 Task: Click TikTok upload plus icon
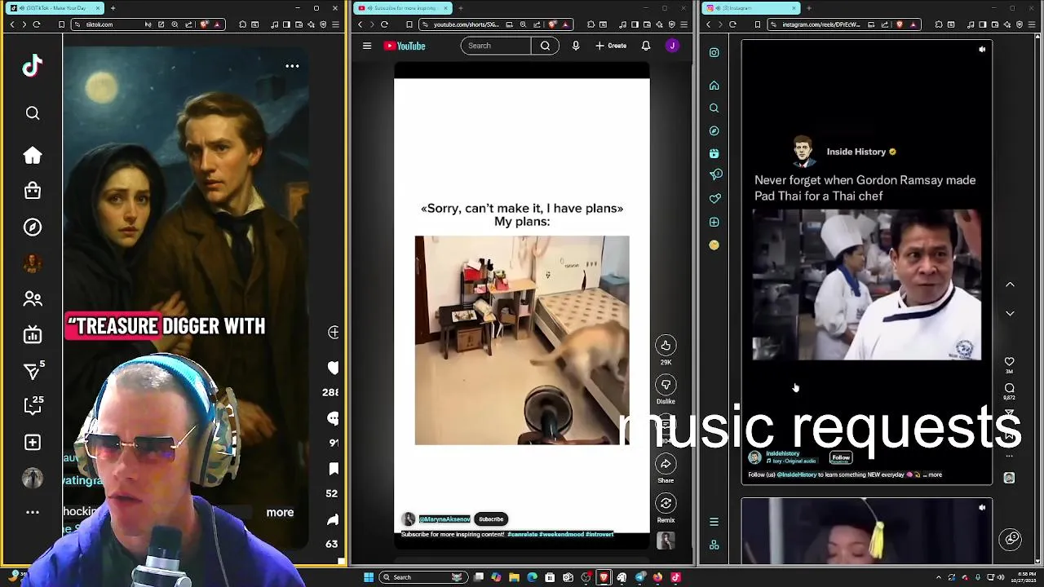[33, 442]
